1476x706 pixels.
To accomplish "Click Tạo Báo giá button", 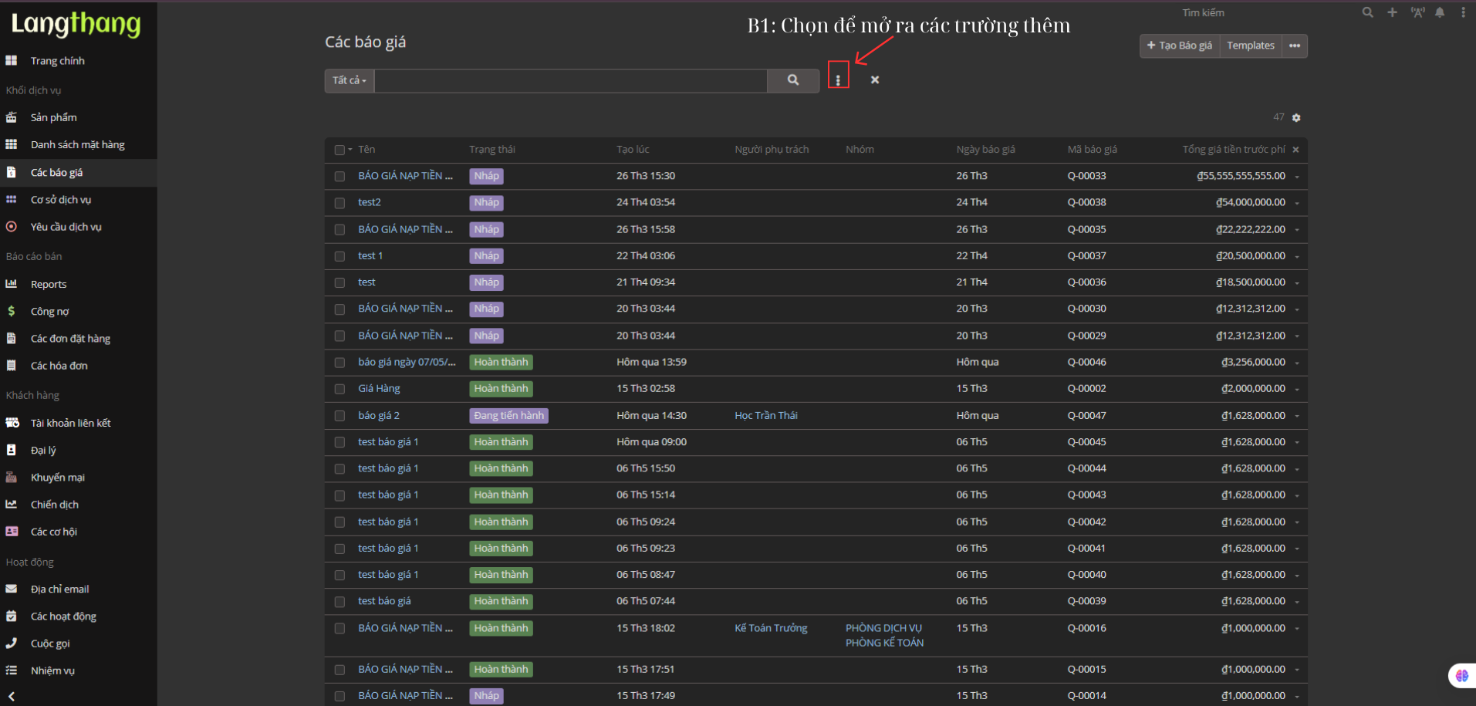I will coord(1179,46).
